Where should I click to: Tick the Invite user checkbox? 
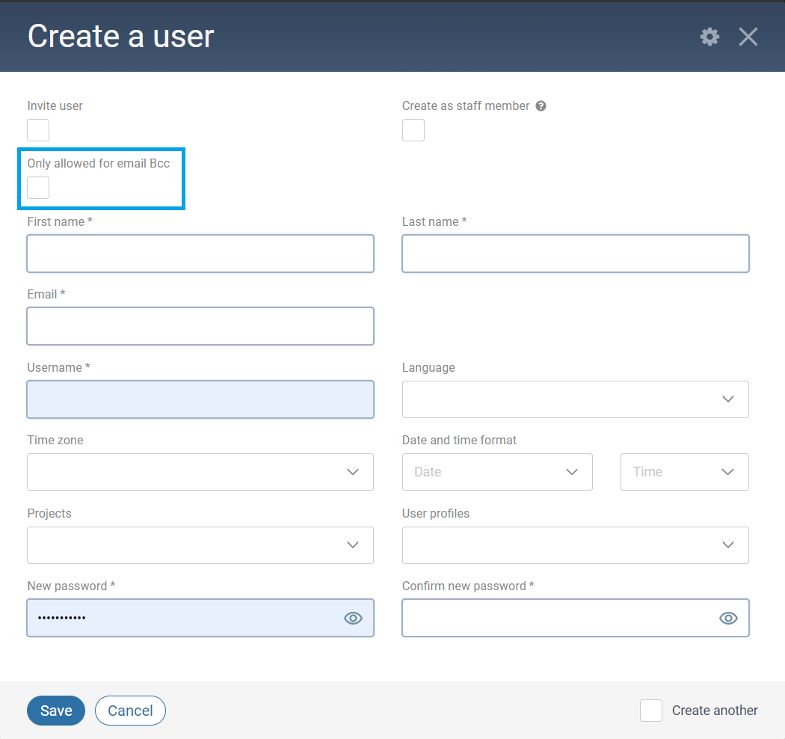pyautogui.click(x=38, y=130)
